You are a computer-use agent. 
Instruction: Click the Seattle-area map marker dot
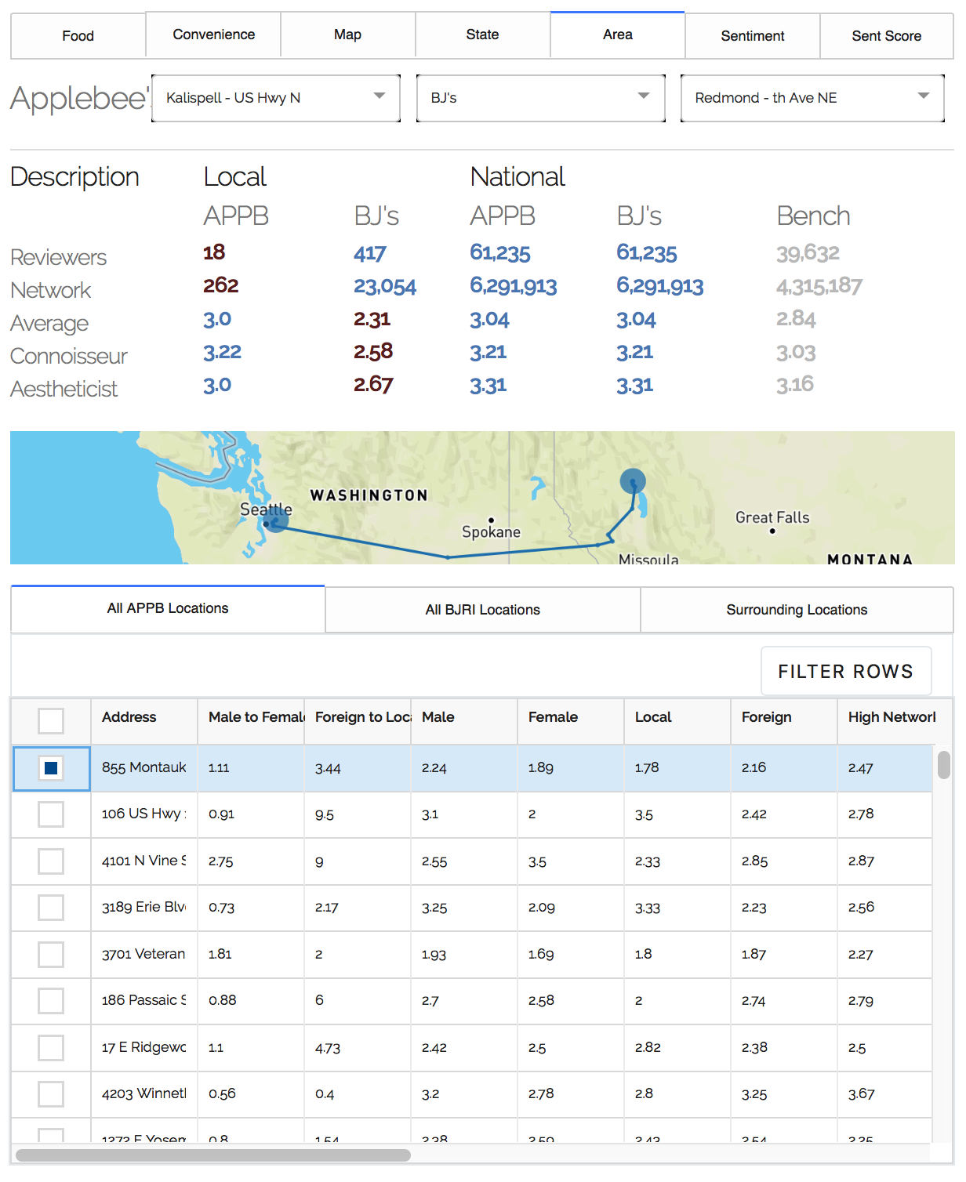pyautogui.click(x=275, y=520)
